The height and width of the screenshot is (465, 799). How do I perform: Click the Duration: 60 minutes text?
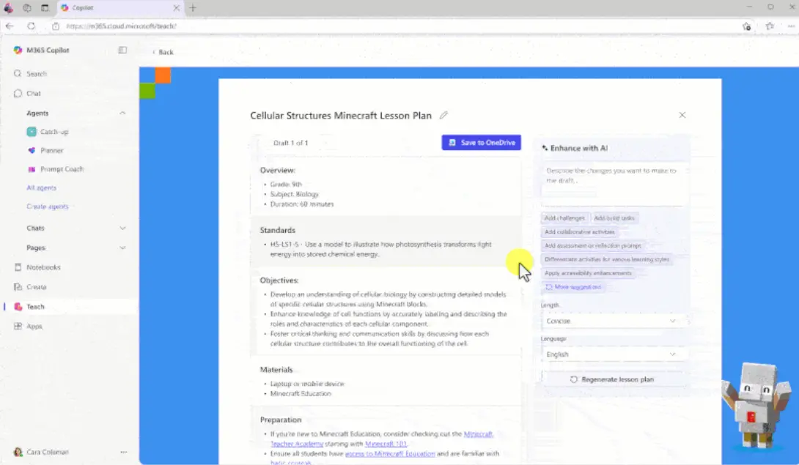[302, 204]
